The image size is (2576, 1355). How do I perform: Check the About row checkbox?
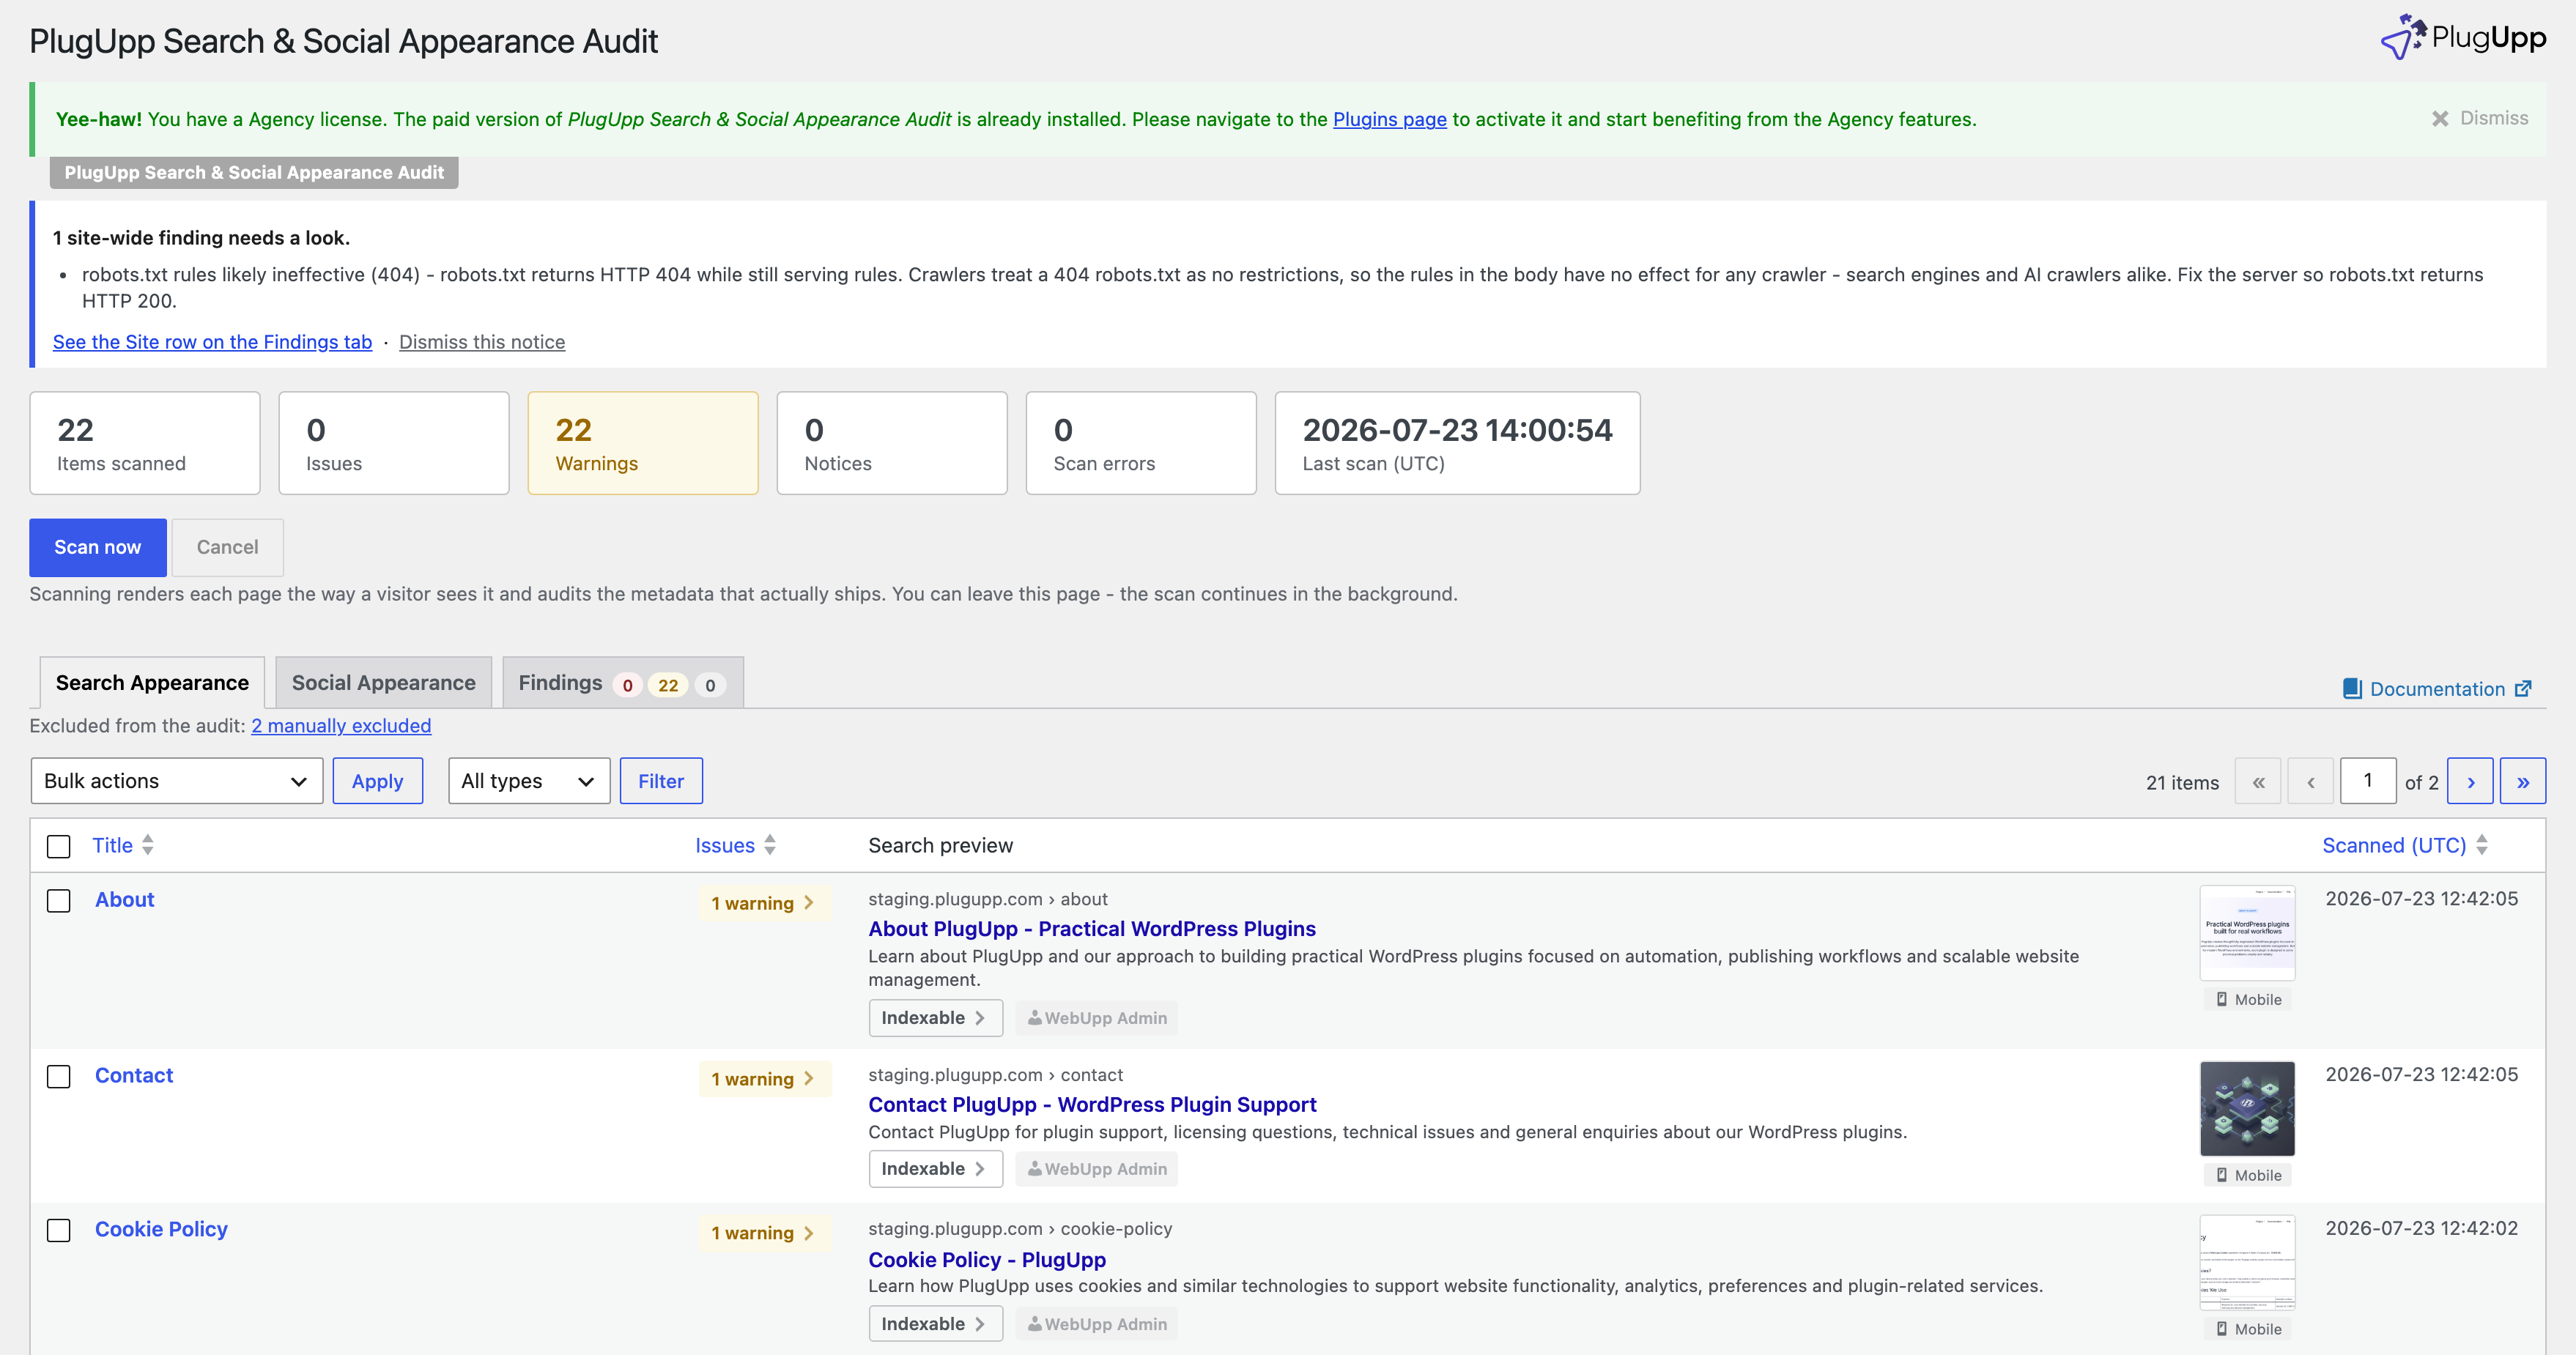coord(59,901)
